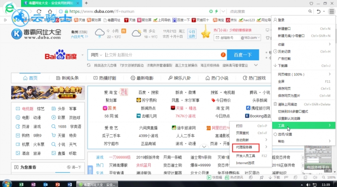Go to the browser home page icon

(x=50, y=11)
